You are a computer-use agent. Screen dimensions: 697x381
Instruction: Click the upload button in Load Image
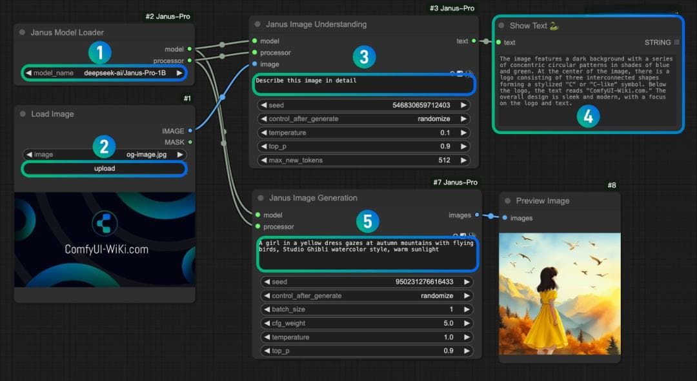(105, 169)
